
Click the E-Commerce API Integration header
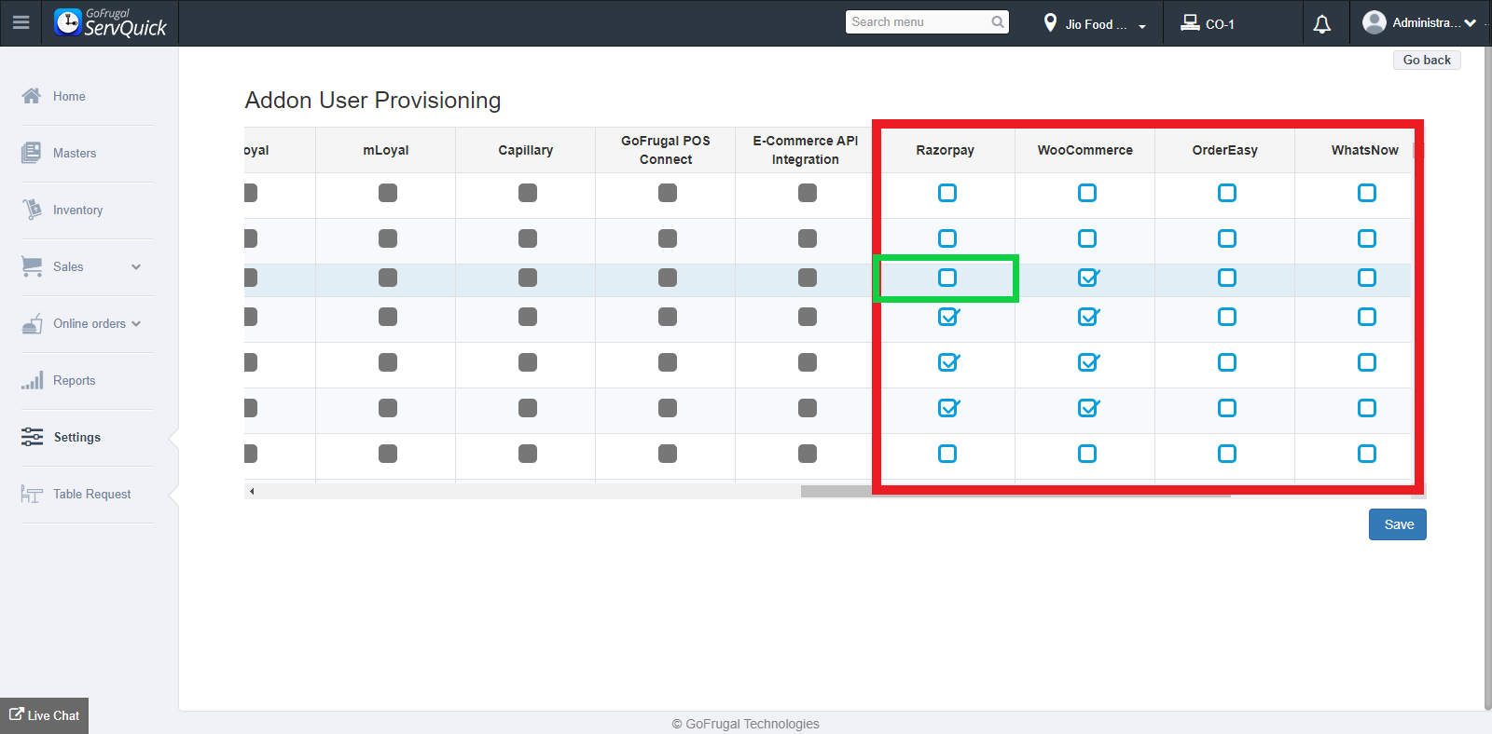tap(806, 150)
